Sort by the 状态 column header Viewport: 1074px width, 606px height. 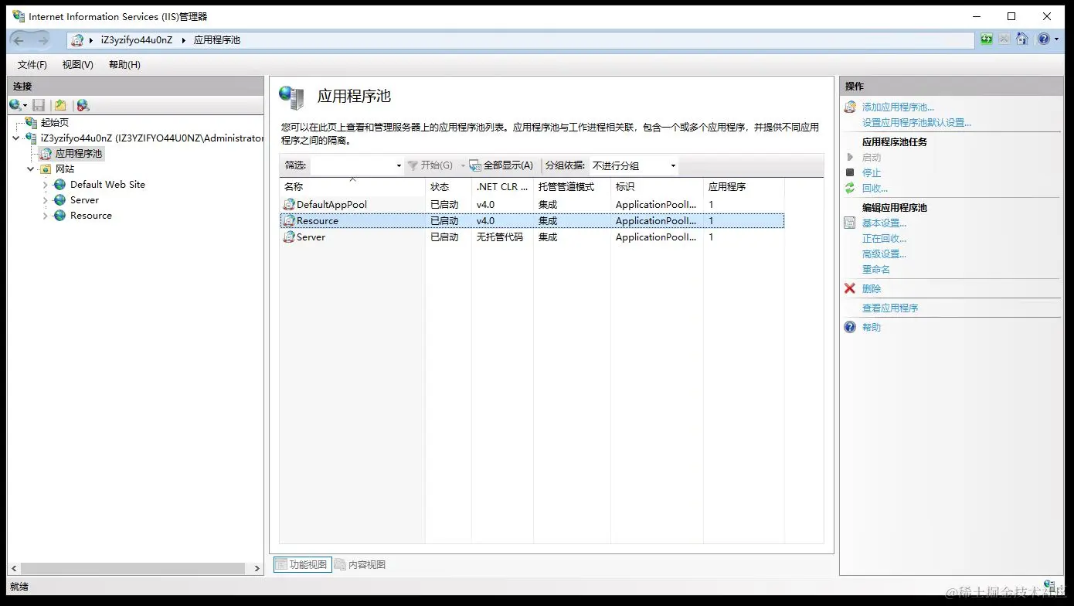[448, 187]
